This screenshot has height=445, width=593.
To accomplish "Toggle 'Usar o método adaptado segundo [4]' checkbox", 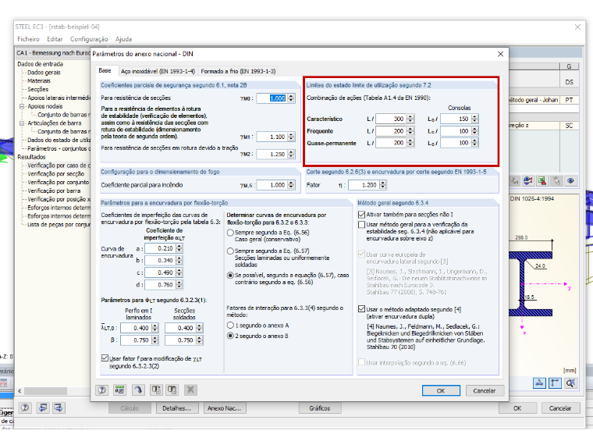I will (361, 309).
